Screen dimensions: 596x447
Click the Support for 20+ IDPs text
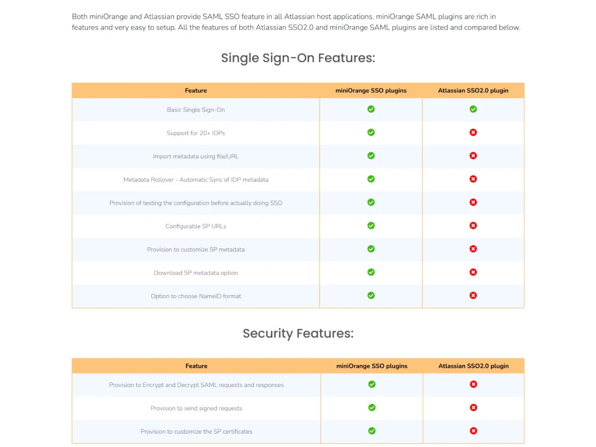coord(196,133)
